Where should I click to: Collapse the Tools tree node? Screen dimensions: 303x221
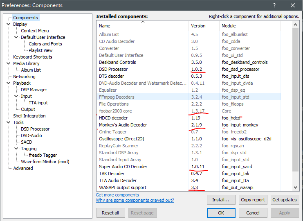(x=9, y=122)
